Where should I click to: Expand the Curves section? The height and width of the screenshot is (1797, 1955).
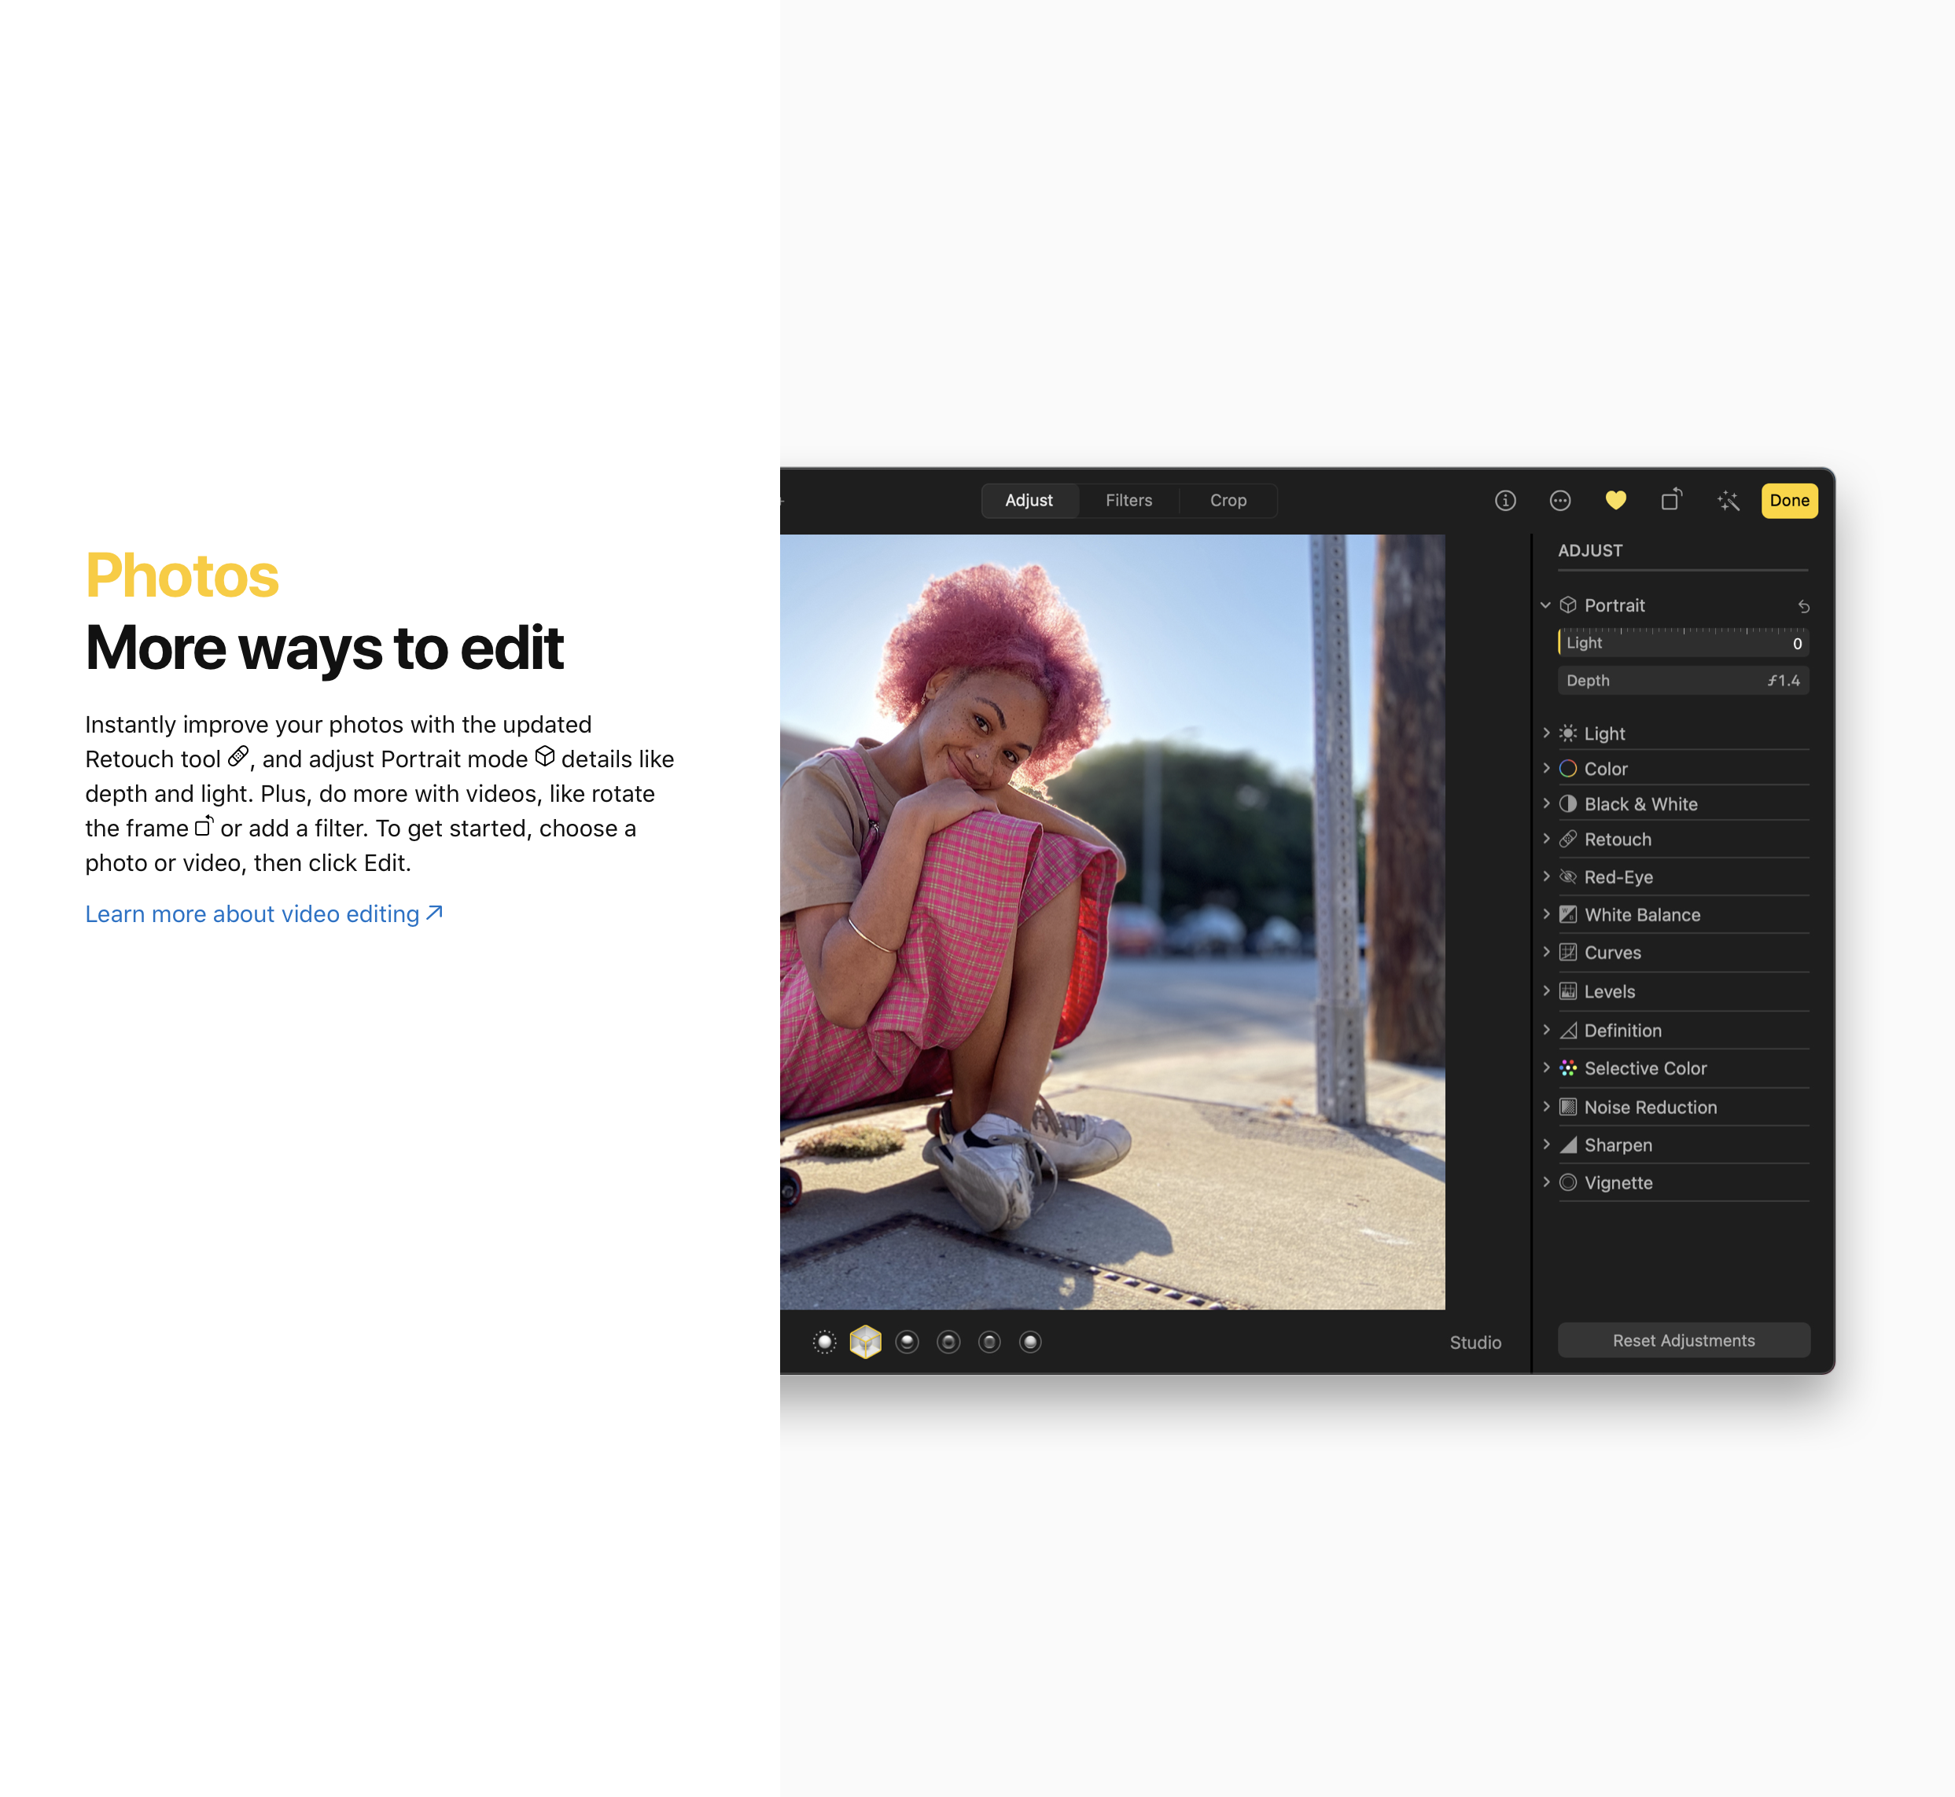click(1545, 952)
